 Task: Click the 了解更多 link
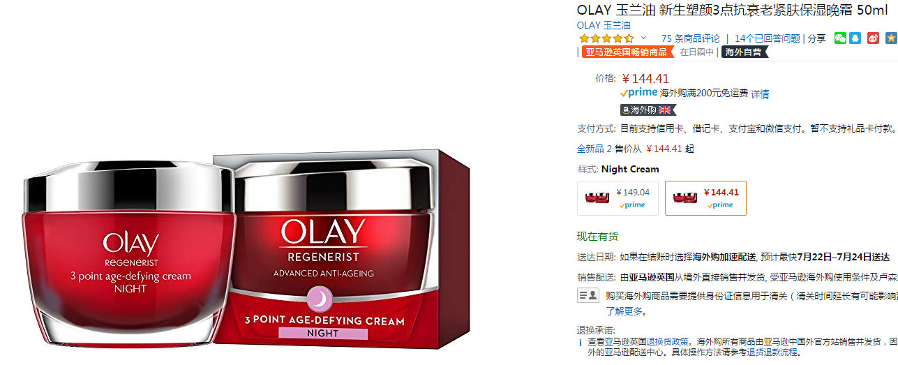coord(625,311)
